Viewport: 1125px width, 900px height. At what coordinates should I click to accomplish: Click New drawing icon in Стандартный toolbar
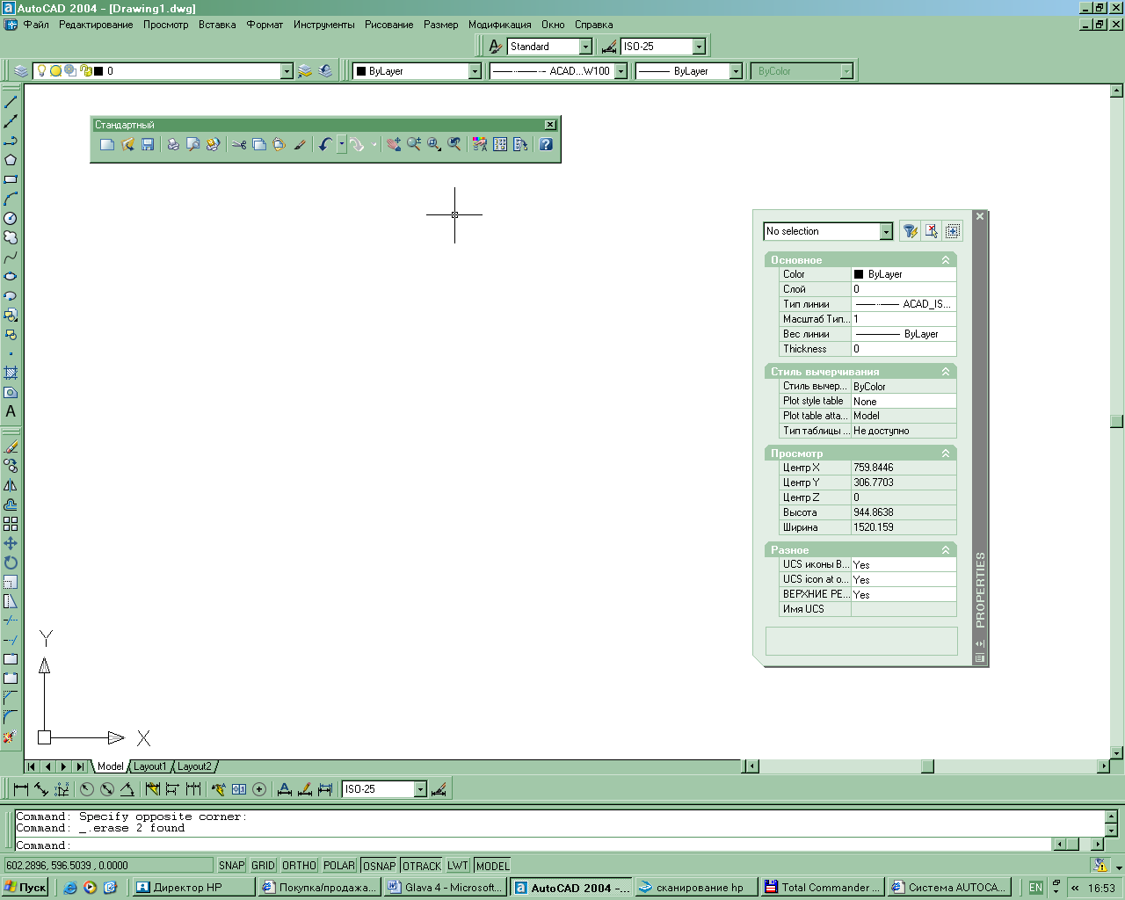point(106,144)
